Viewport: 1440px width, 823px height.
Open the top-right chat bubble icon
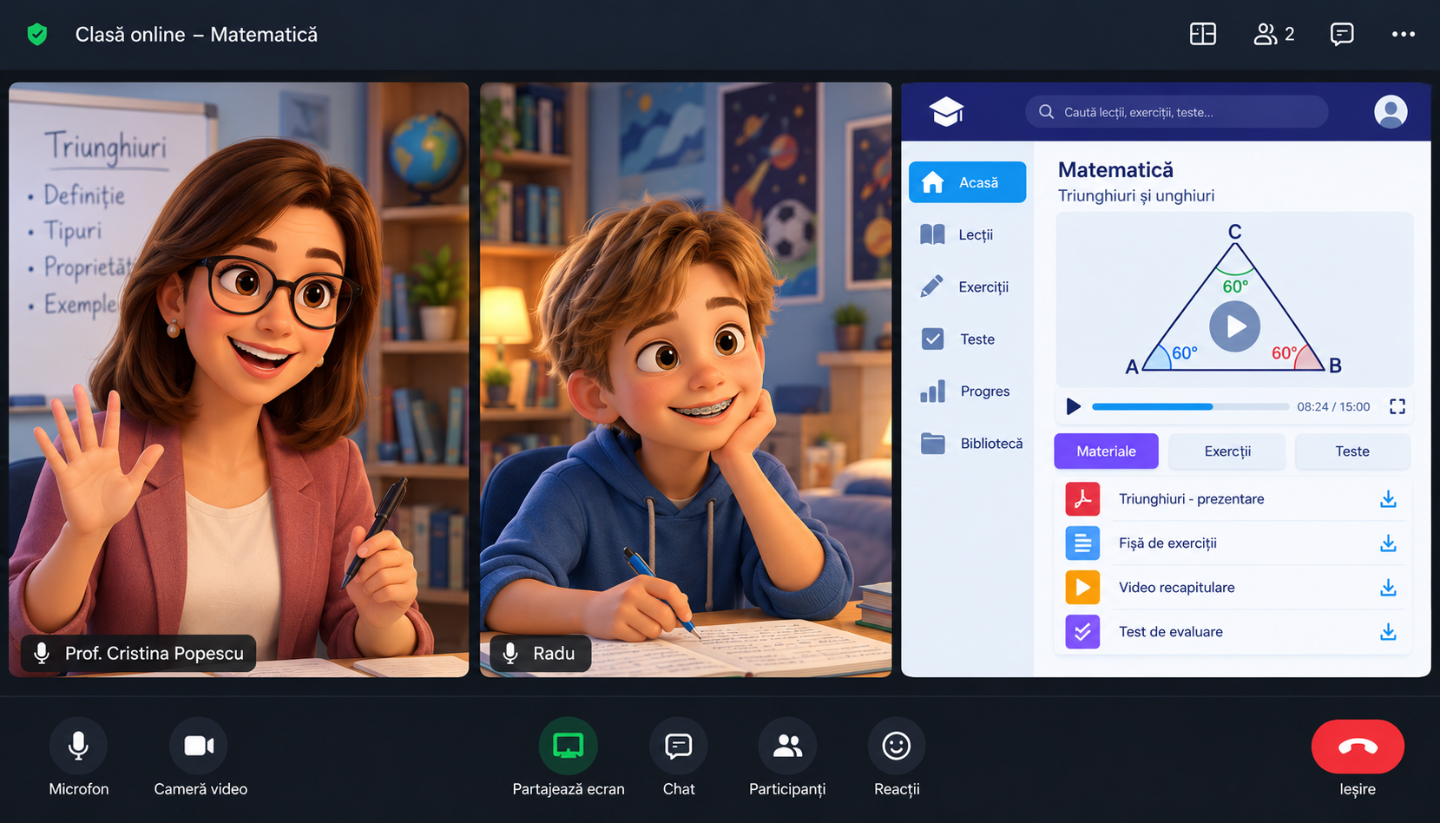click(1341, 34)
